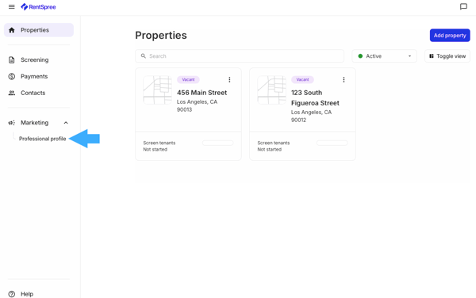Click the Marketing megaphone icon
This screenshot has height=298, width=476.
pyautogui.click(x=12, y=123)
